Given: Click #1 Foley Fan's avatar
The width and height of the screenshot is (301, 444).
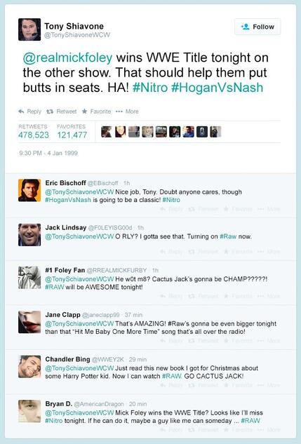Looking at the screenshot, I should (29, 278).
